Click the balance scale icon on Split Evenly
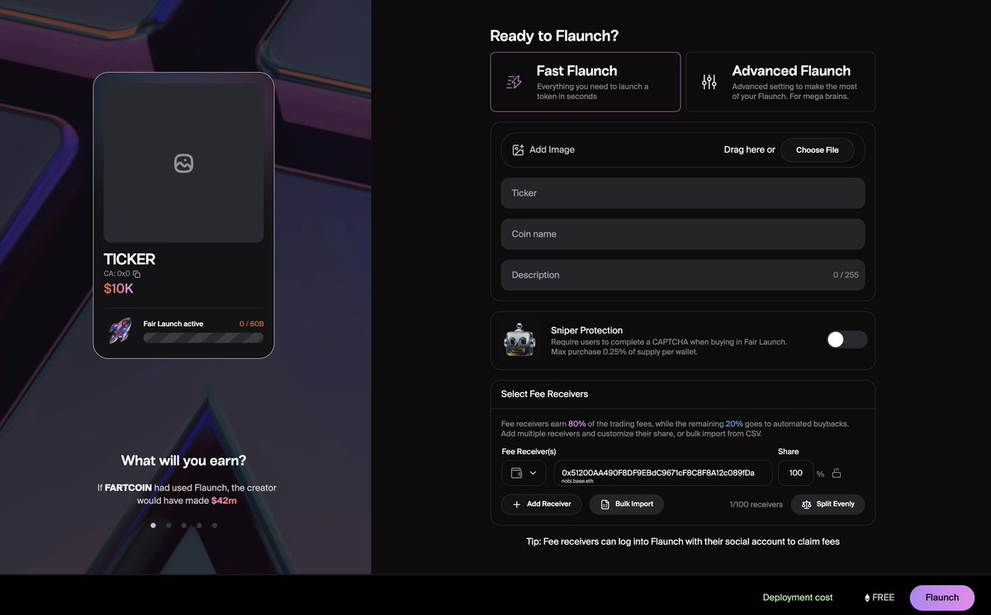This screenshot has height=615, width=991. (806, 504)
